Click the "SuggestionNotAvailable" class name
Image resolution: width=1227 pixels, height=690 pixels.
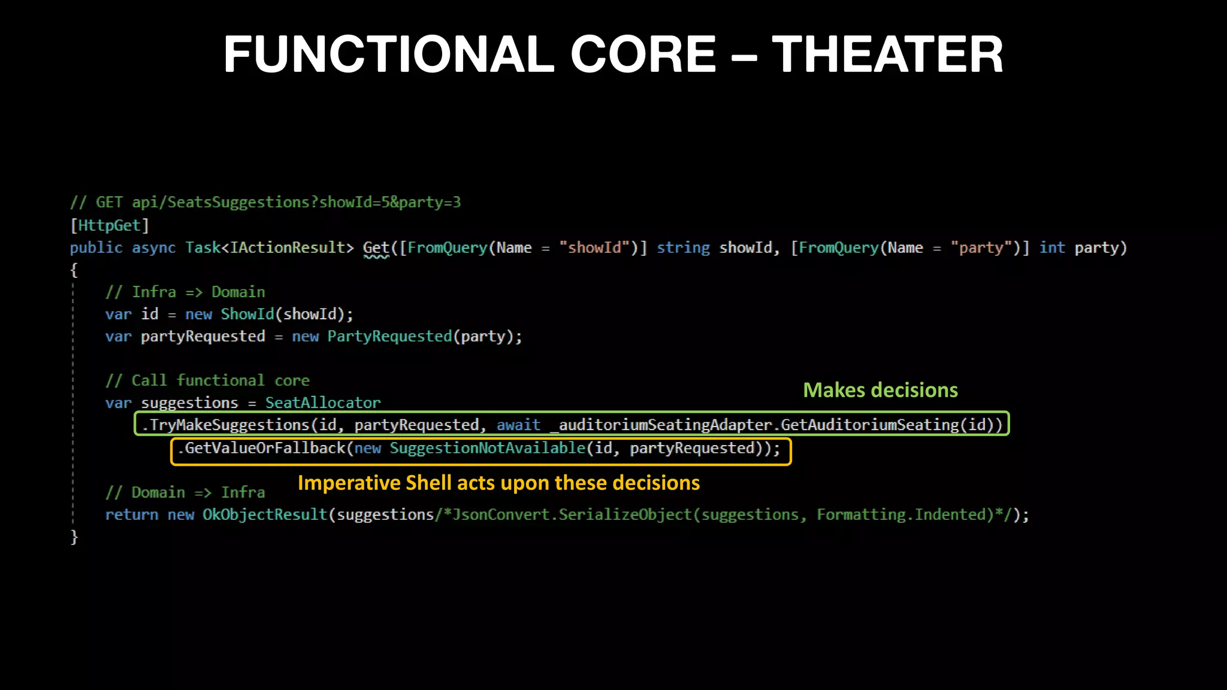[487, 448]
